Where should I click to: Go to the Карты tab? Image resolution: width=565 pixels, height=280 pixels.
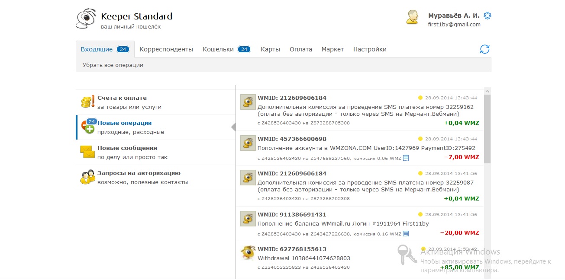(270, 49)
